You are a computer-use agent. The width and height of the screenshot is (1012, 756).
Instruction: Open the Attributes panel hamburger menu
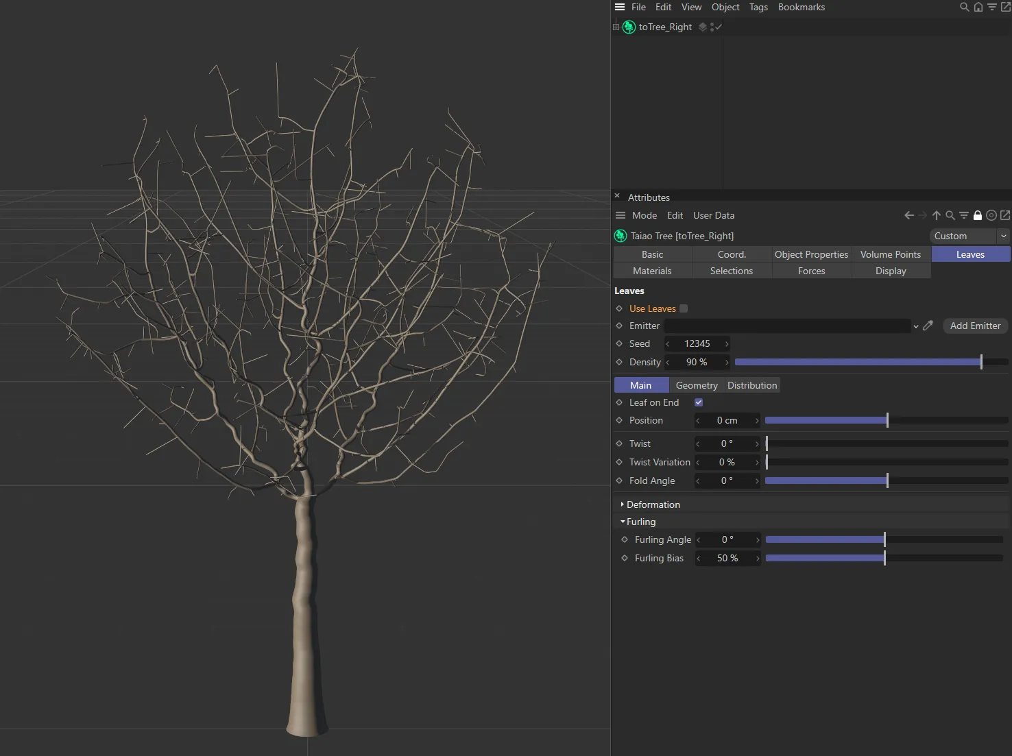pyautogui.click(x=621, y=215)
